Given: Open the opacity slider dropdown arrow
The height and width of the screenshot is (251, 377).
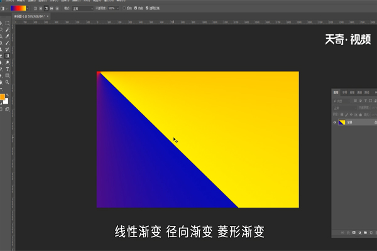Looking at the screenshot, I should (x=118, y=8).
